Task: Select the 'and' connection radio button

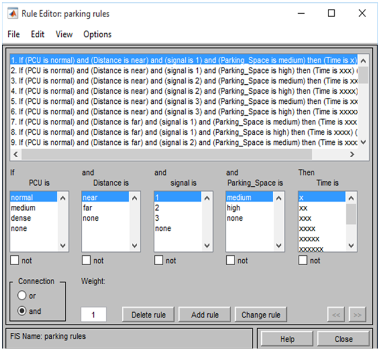Action: pos(23,311)
